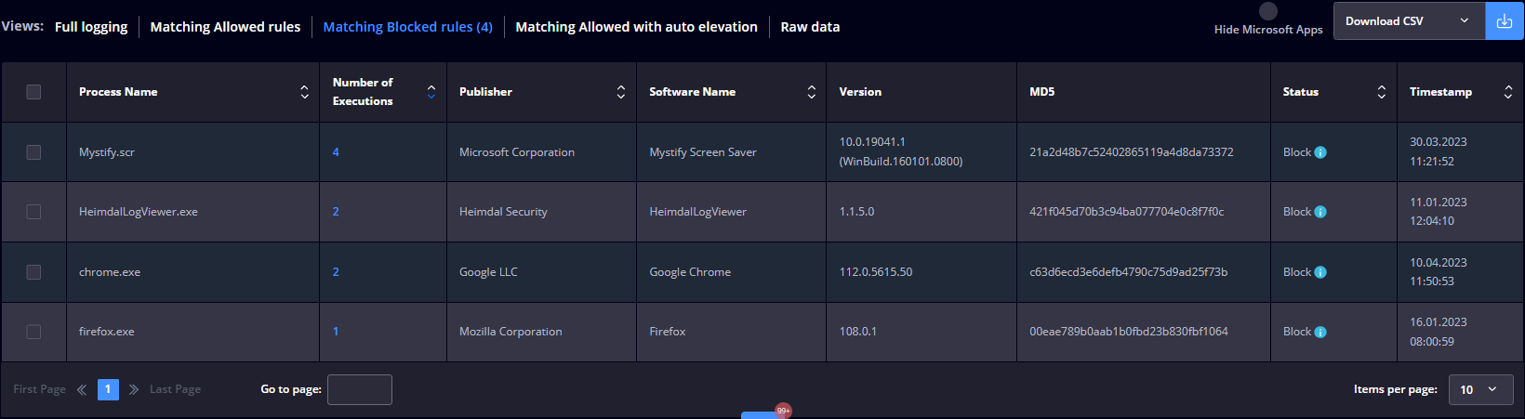Click the Version column header

click(x=860, y=92)
